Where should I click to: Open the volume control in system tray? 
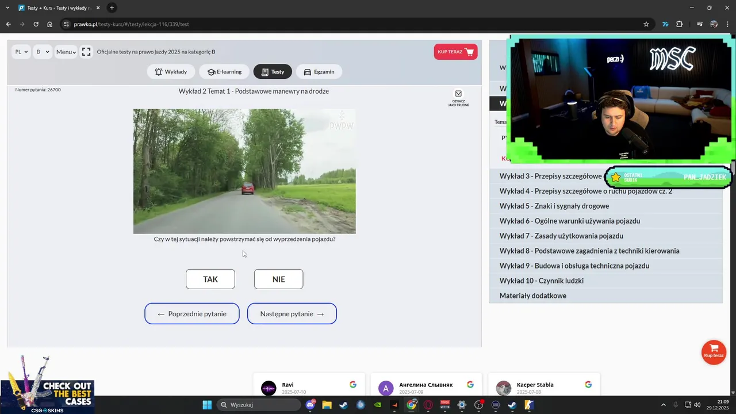697,405
